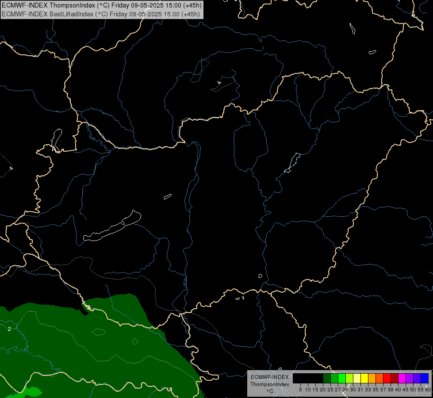Viewport: 433px width, 398px height.
Task: Click the legend tick value 31
Action: (360, 390)
